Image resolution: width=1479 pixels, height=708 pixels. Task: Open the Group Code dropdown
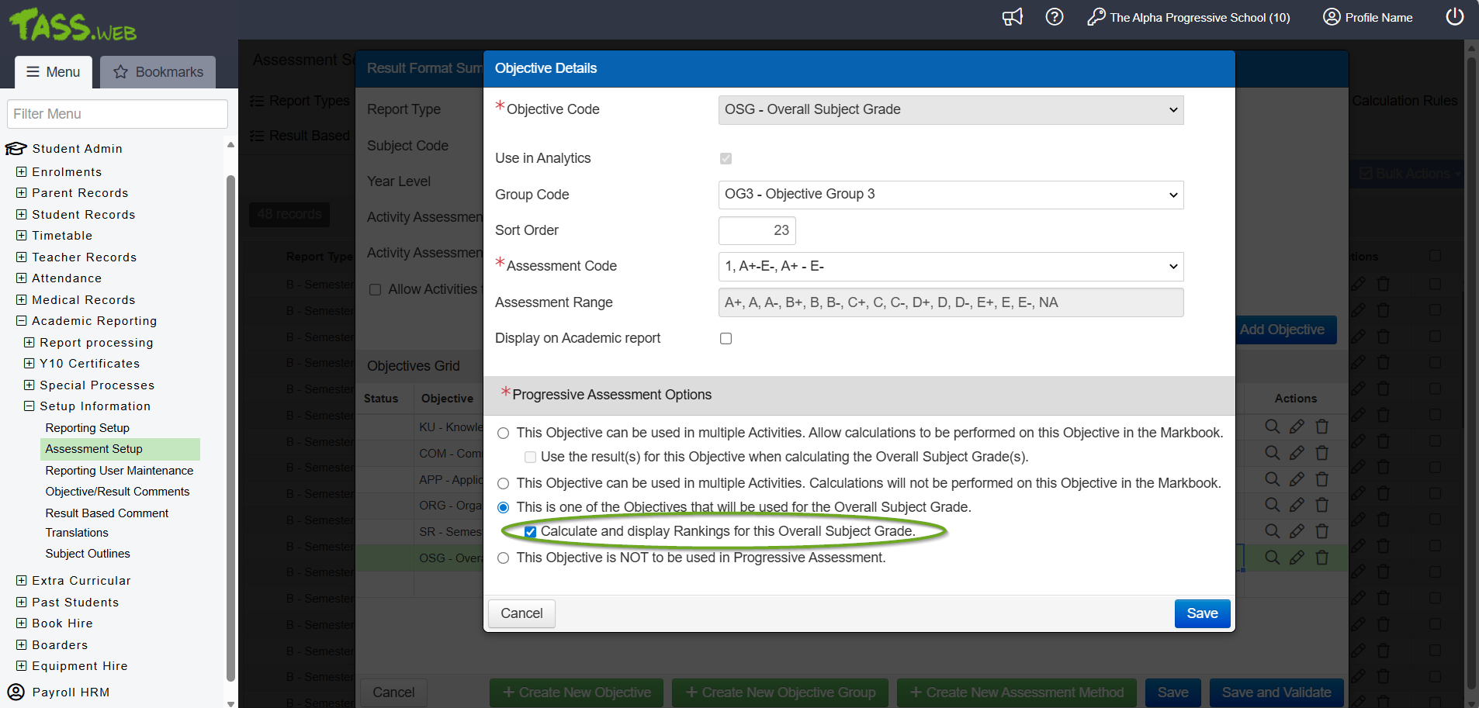[951, 195]
